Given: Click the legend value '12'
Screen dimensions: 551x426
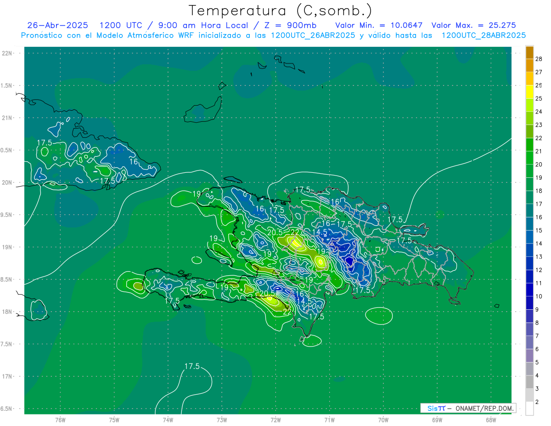Looking at the screenshot, I should tap(539, 270).
